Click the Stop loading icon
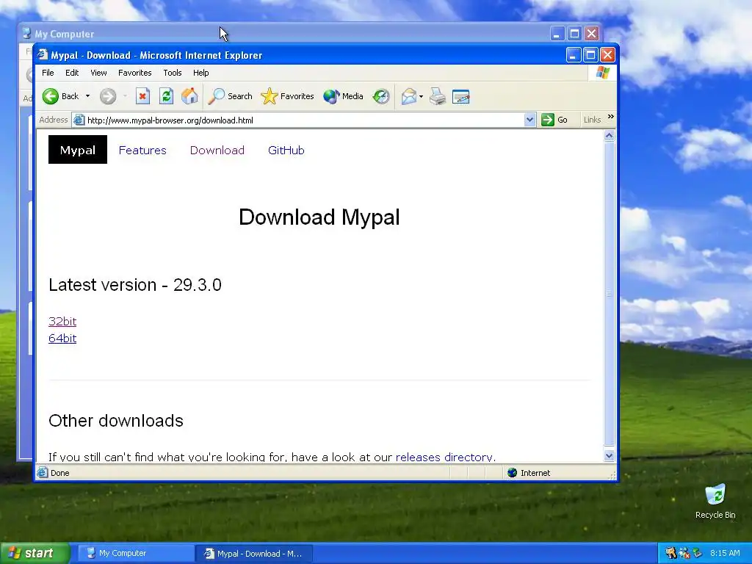 142,96
